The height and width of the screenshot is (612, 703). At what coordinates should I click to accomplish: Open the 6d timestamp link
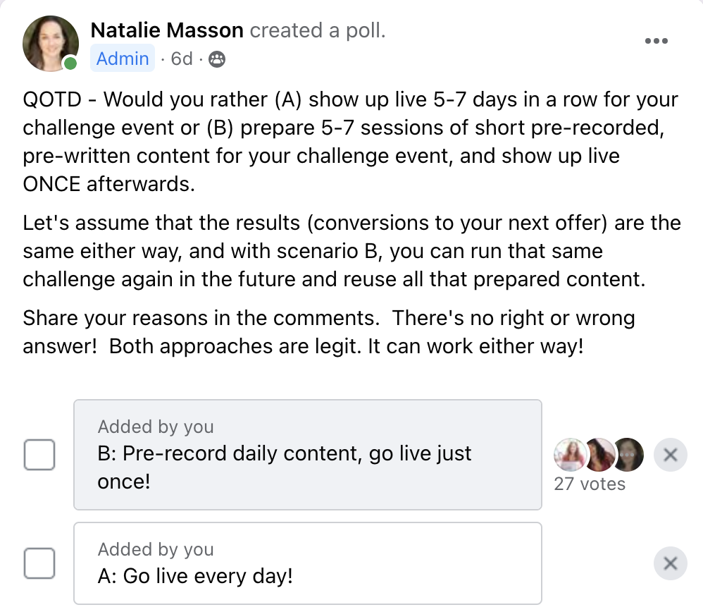click(182, 59)
